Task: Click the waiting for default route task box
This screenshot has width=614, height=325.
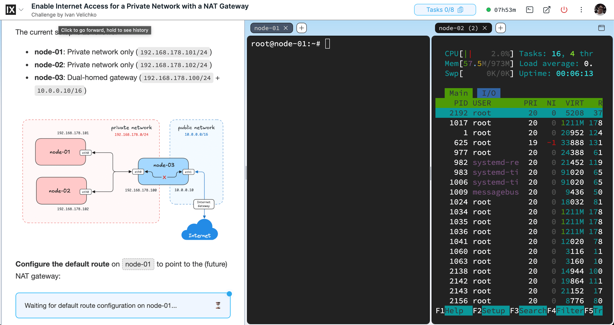Action: tap(123, 305)
